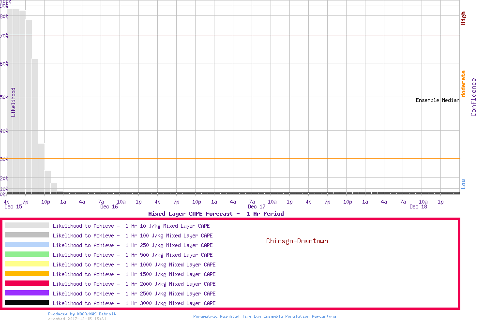Click the Parametric Weighted Time Lag Ensemble footer
The height and width of the screenshot is (324, 484).
(x=264, y=316)
